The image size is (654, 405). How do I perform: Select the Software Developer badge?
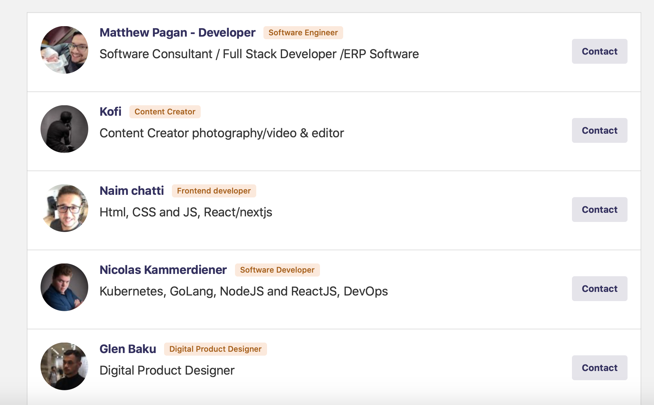[277, 270]
